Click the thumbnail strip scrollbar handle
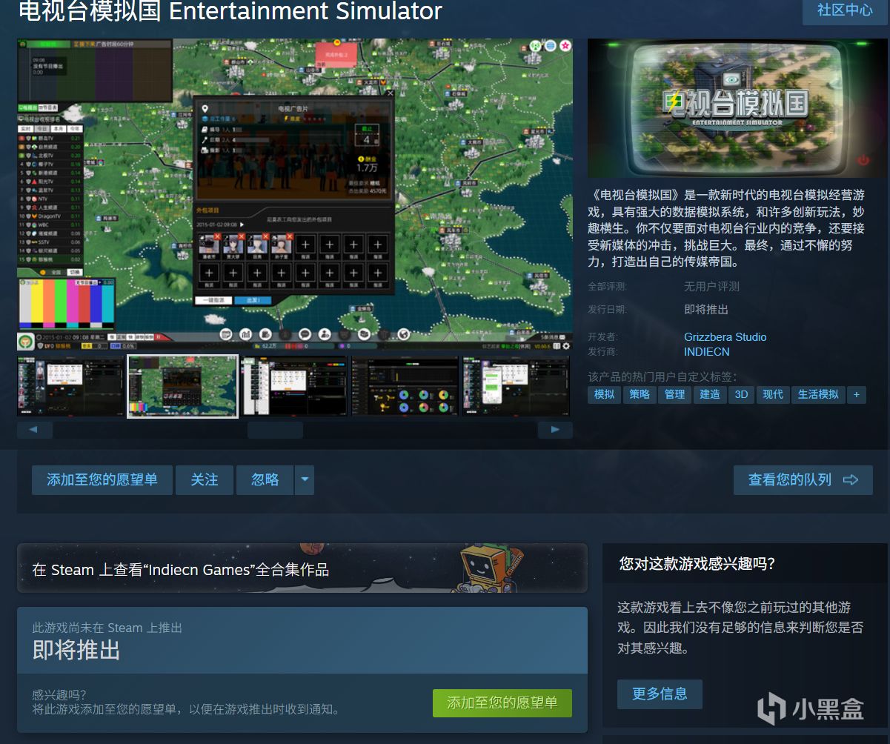Image resolution: width=890 pixels, height=744 pixels. point(275,430)
